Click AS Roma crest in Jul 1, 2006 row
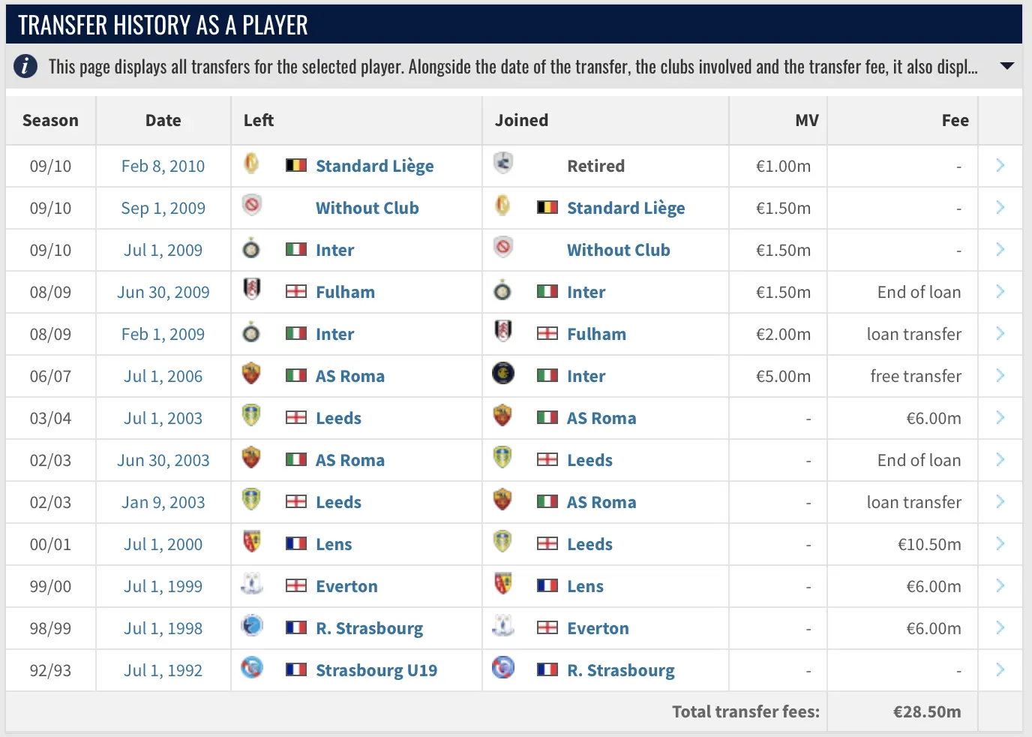The height and width of the screenshot is (737, 1032). (x=252, y=373)
